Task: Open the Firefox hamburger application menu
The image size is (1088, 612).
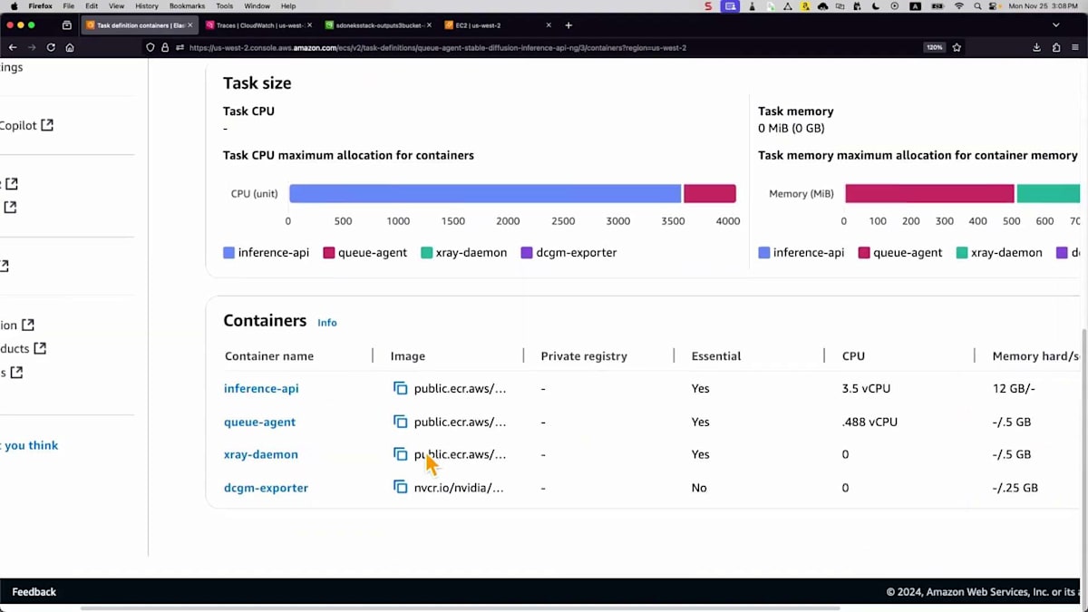Action: click(x=1075, y=47)
